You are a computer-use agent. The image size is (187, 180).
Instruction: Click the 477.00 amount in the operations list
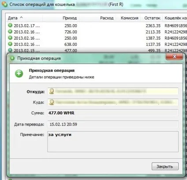click(x=71, y=51)
